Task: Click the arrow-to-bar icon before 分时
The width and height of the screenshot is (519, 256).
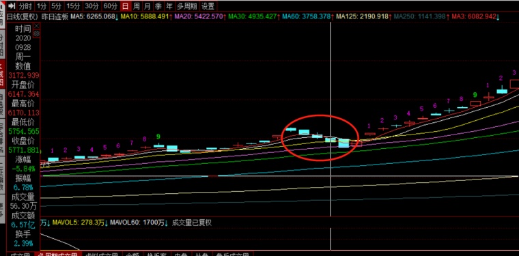Action: click(12, 5)
